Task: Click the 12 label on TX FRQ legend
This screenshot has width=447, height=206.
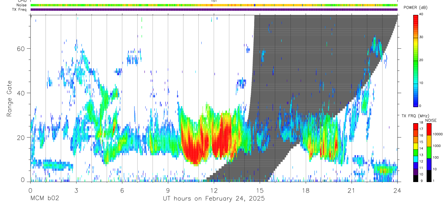Action: tap(421, 161)
